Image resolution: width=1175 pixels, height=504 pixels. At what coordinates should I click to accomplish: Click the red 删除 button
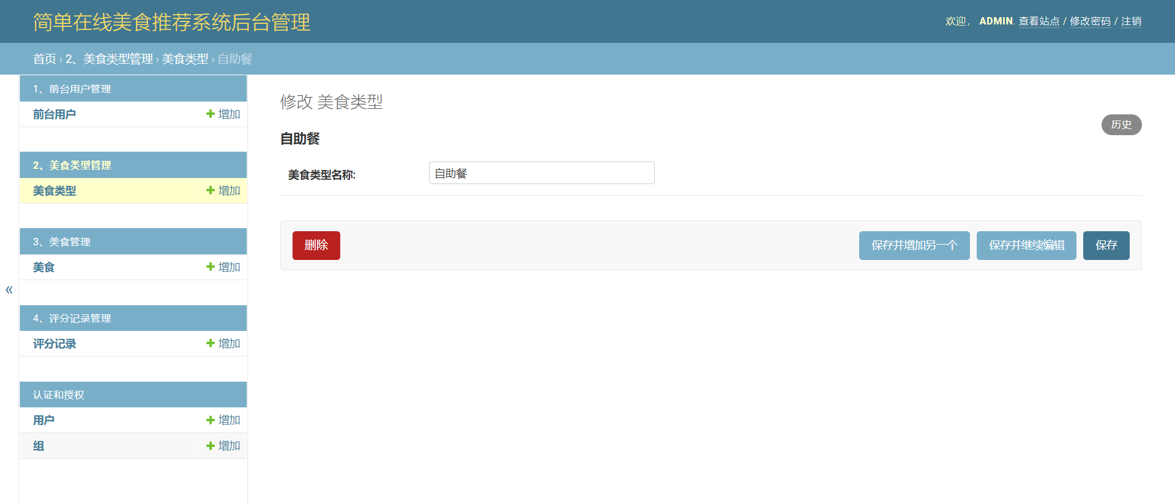pyautogui.click(x=316, y=245)
